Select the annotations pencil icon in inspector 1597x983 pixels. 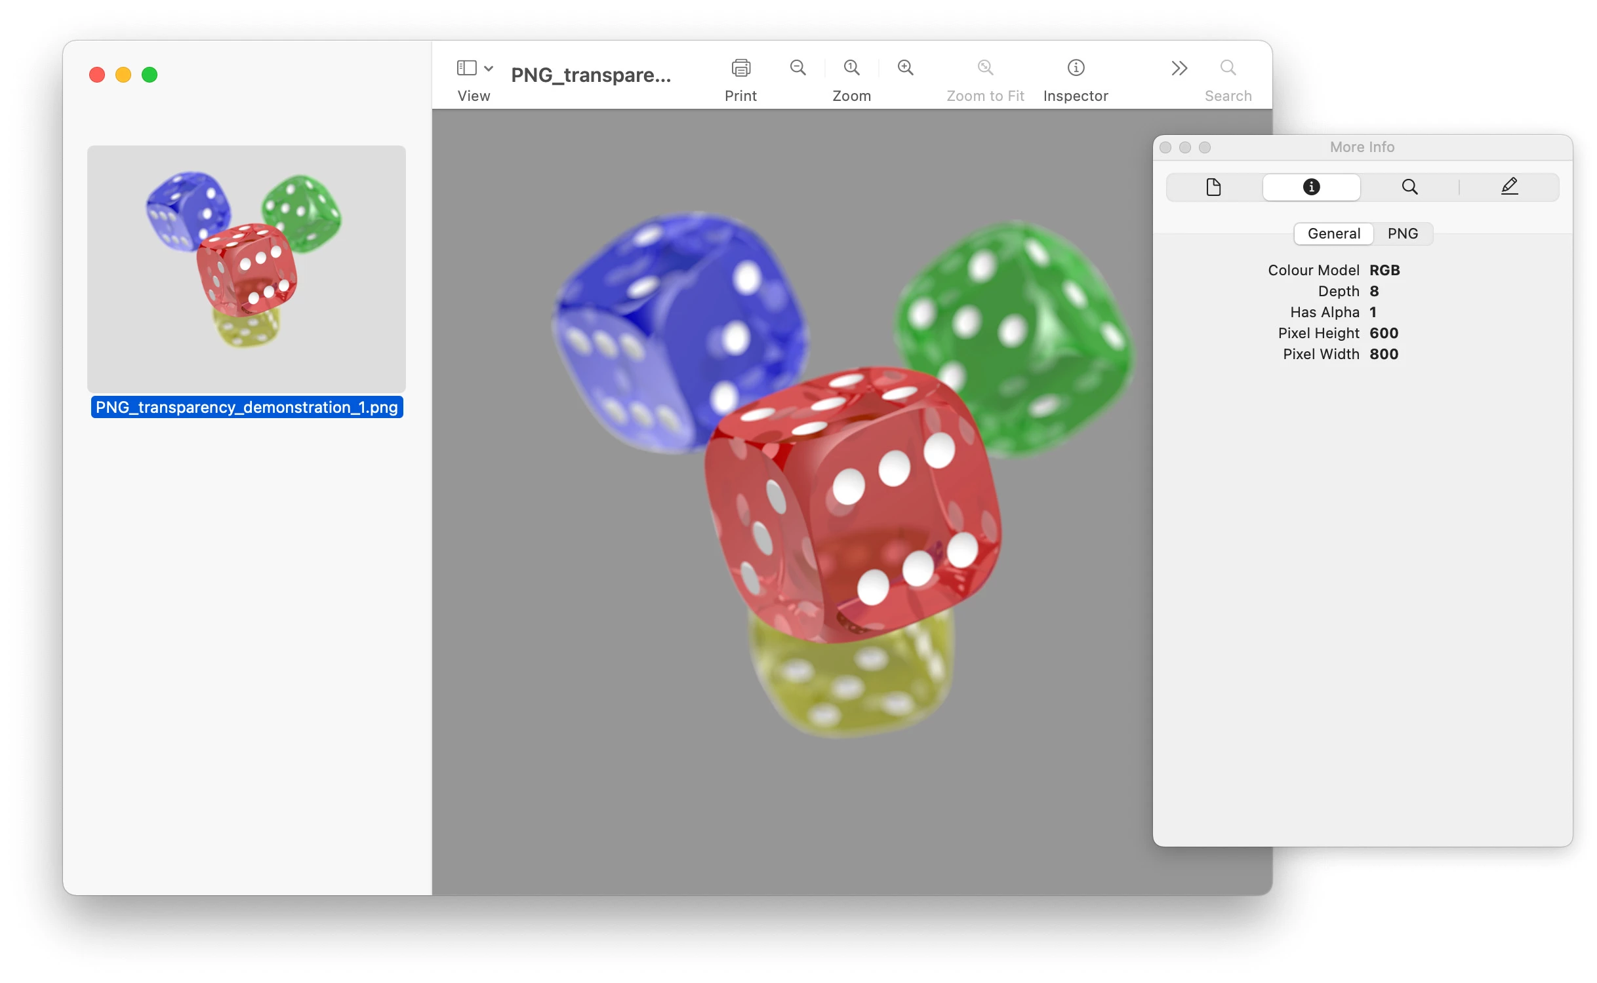[x=1509, y=187]
